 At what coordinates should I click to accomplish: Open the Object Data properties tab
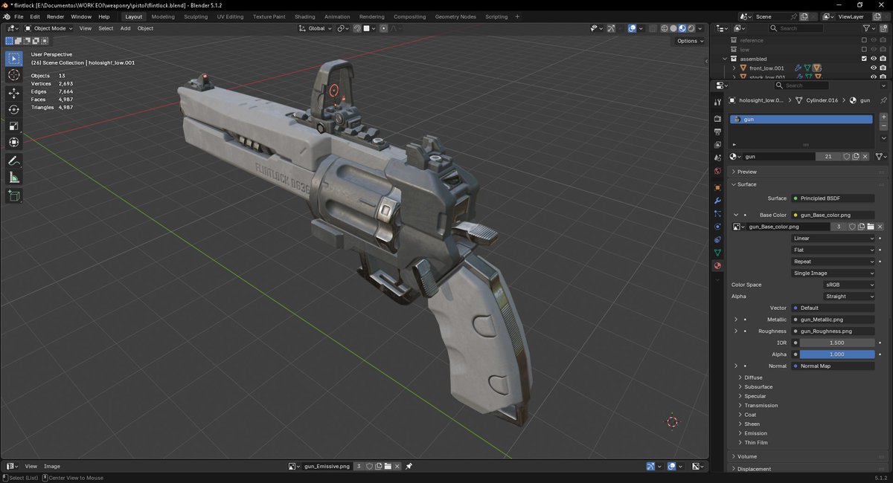pos(717,253)
